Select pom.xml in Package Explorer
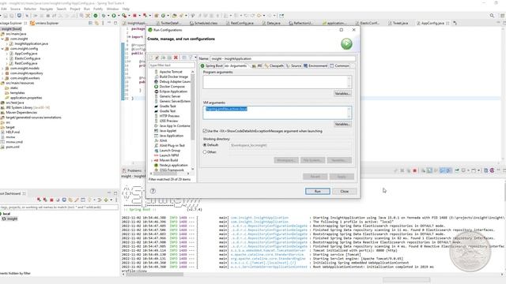506x284 pixels. 13,147
